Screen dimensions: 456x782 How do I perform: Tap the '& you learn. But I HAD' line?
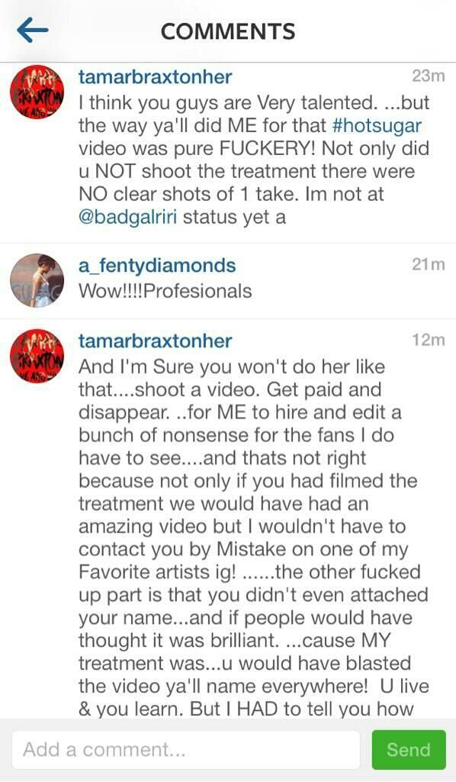246,709
